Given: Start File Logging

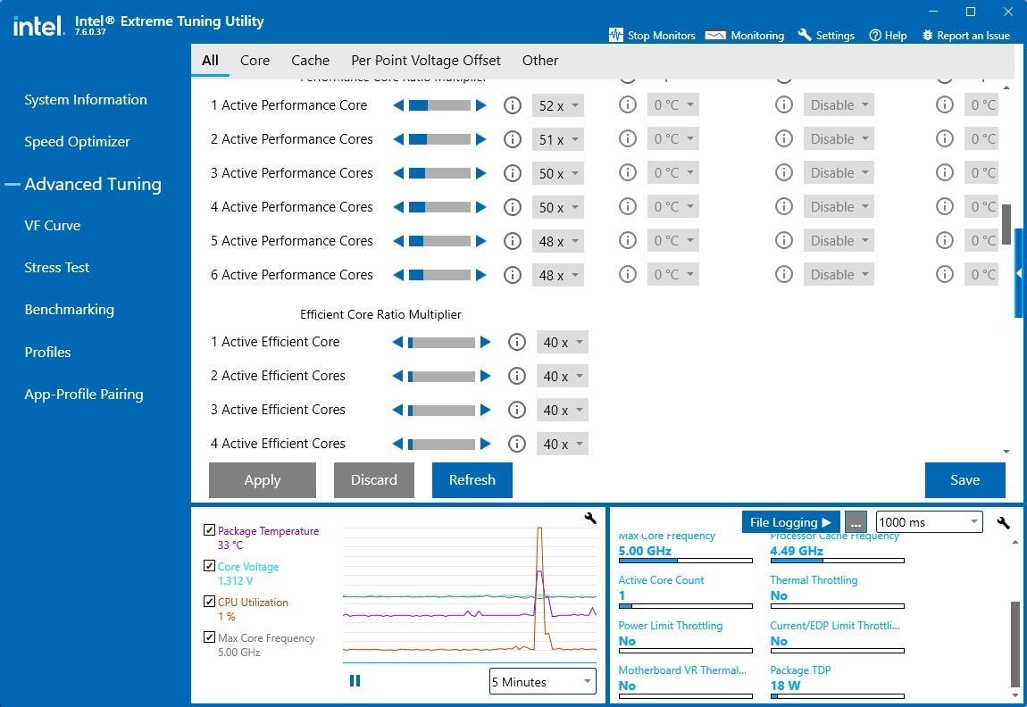Looking at the screenshot, I should 790,522.
